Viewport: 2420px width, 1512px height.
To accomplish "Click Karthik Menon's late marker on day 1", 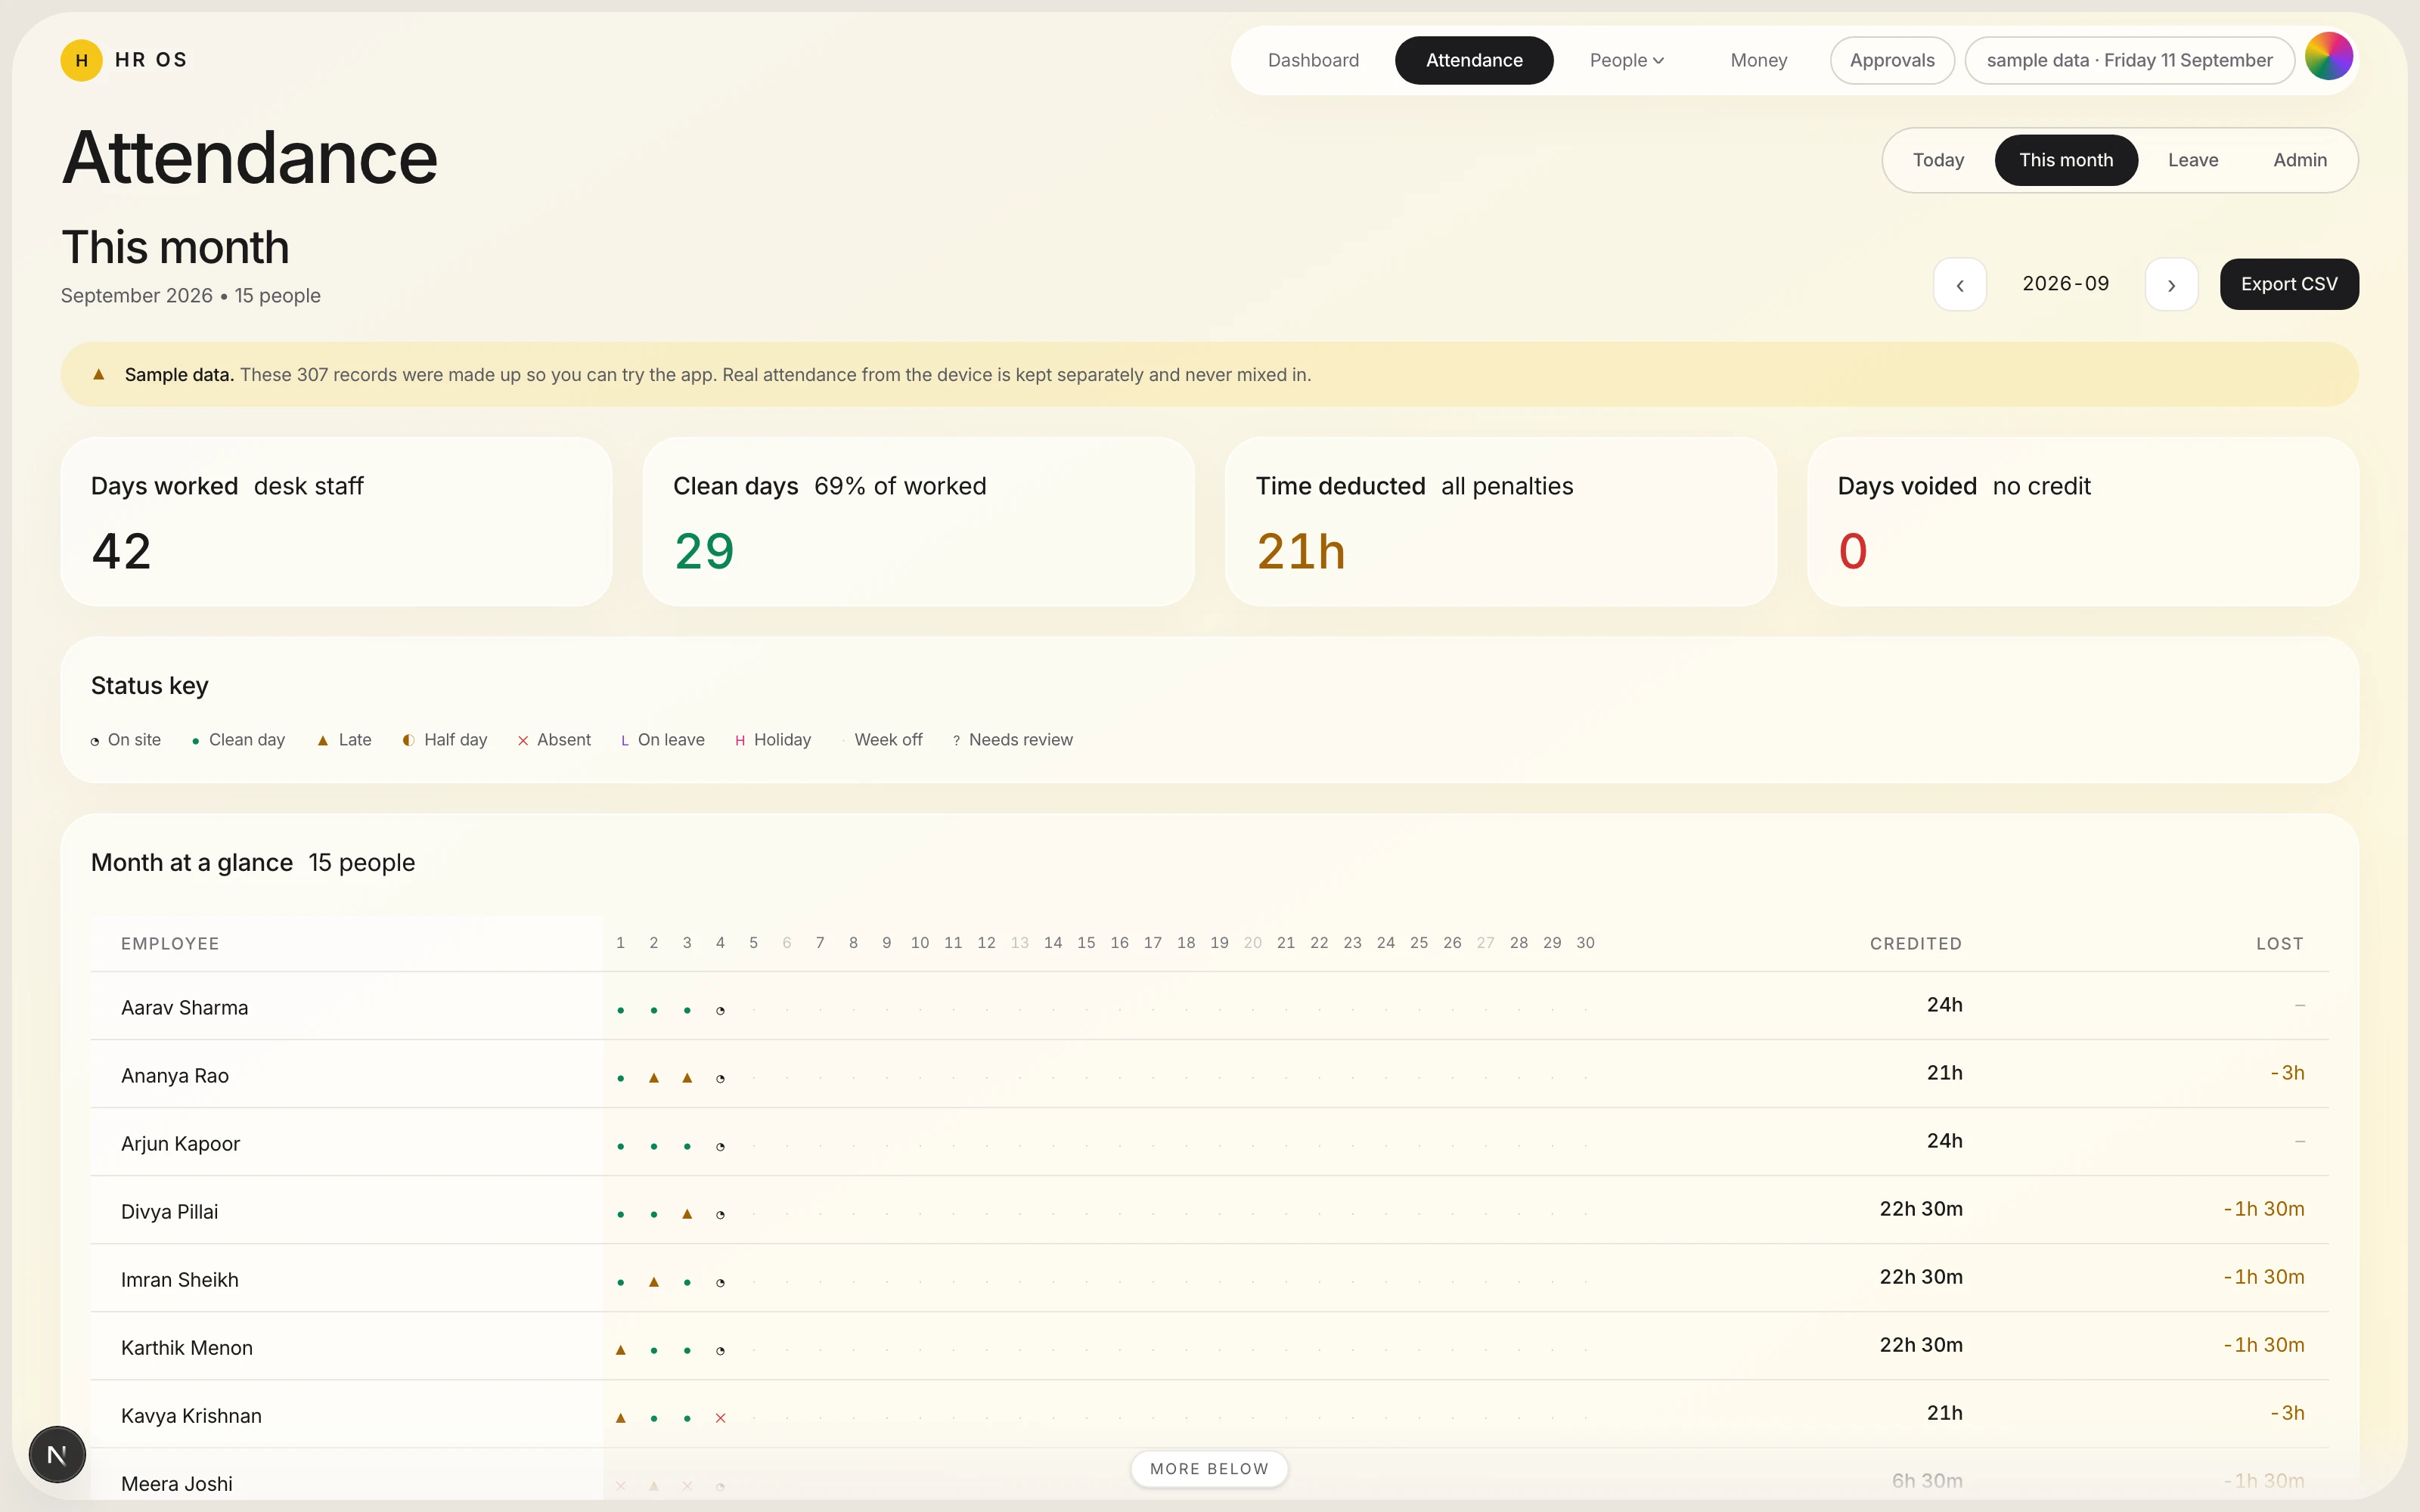I will coord(620,1350).
